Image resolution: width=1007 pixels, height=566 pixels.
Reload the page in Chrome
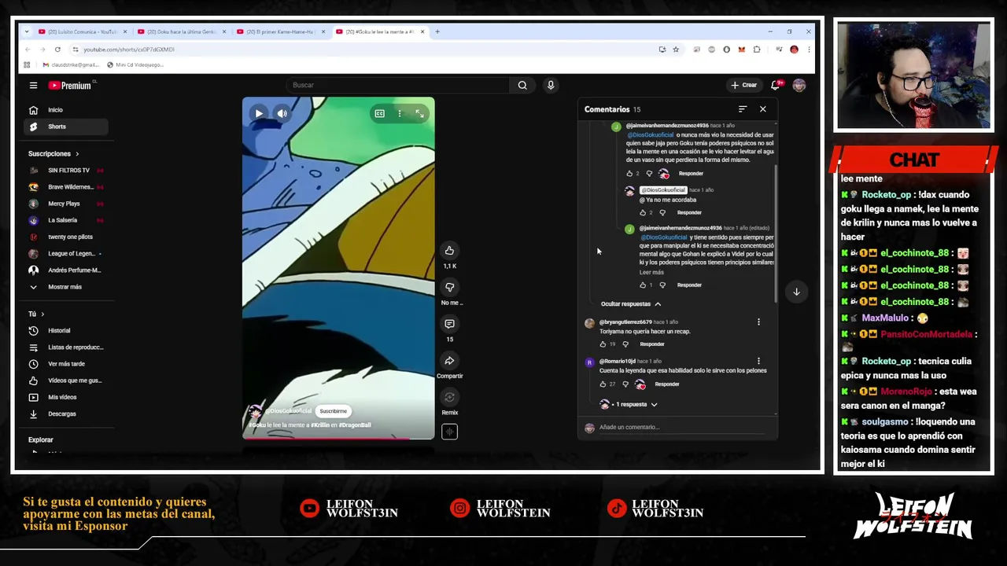tap(57, 50)
